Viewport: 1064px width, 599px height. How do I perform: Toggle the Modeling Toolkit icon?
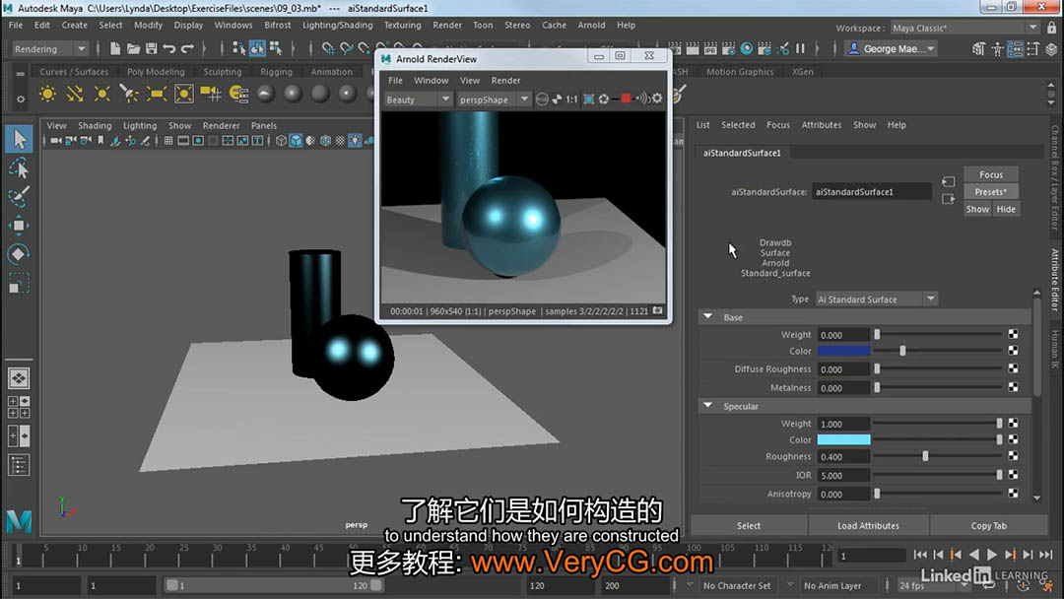978,49
